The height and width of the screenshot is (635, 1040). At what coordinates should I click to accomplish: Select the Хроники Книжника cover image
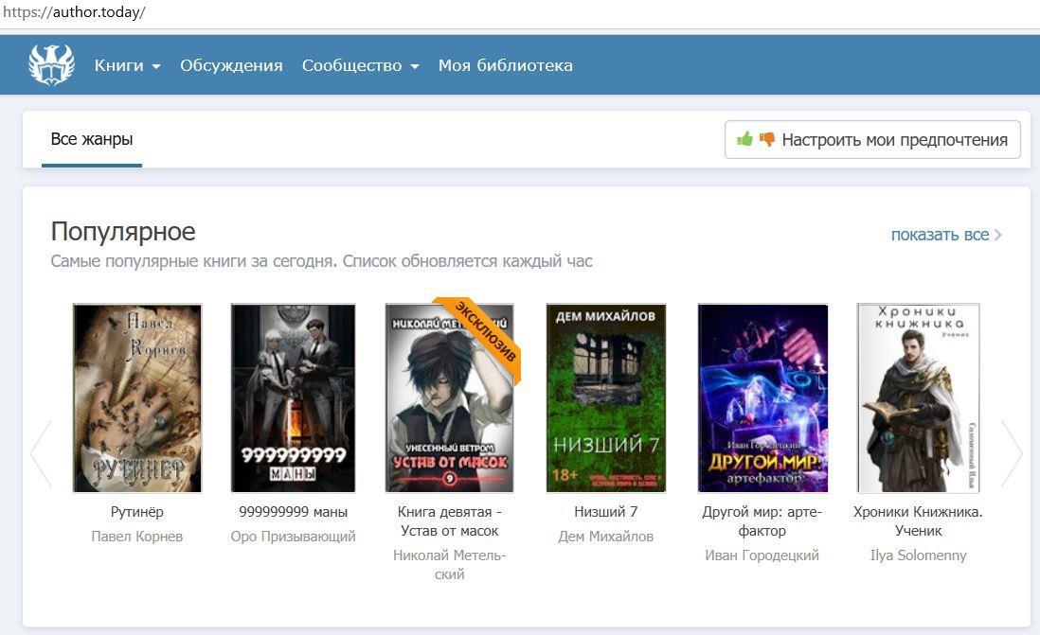tap(918, 397)
